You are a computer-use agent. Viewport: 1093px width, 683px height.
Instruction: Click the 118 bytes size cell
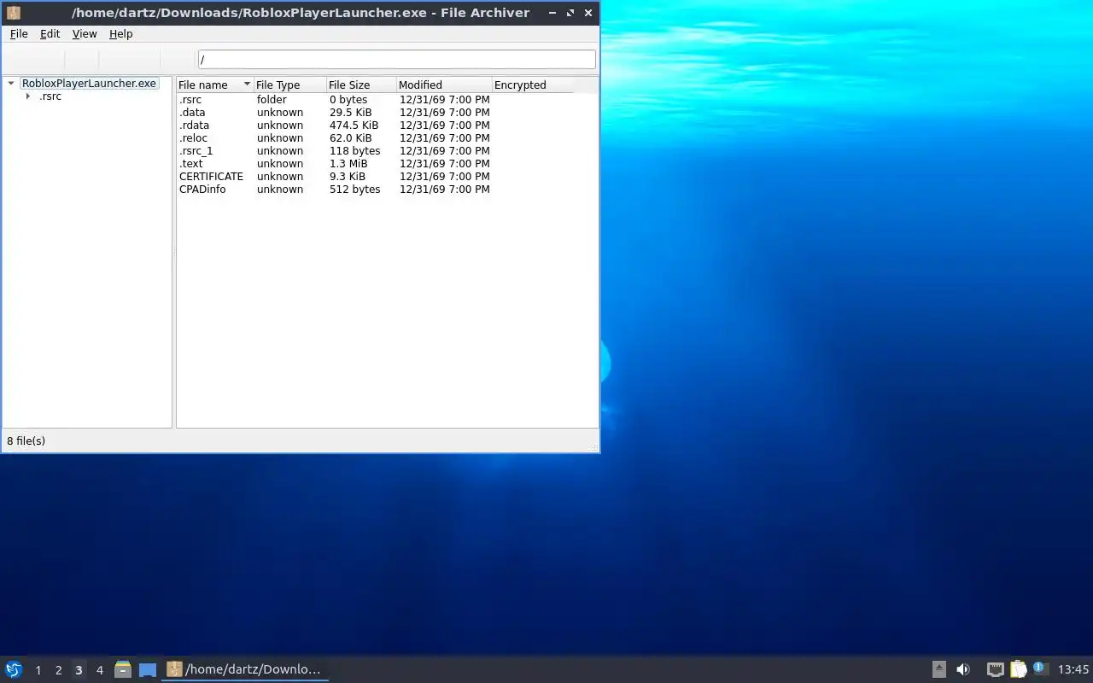355,151
